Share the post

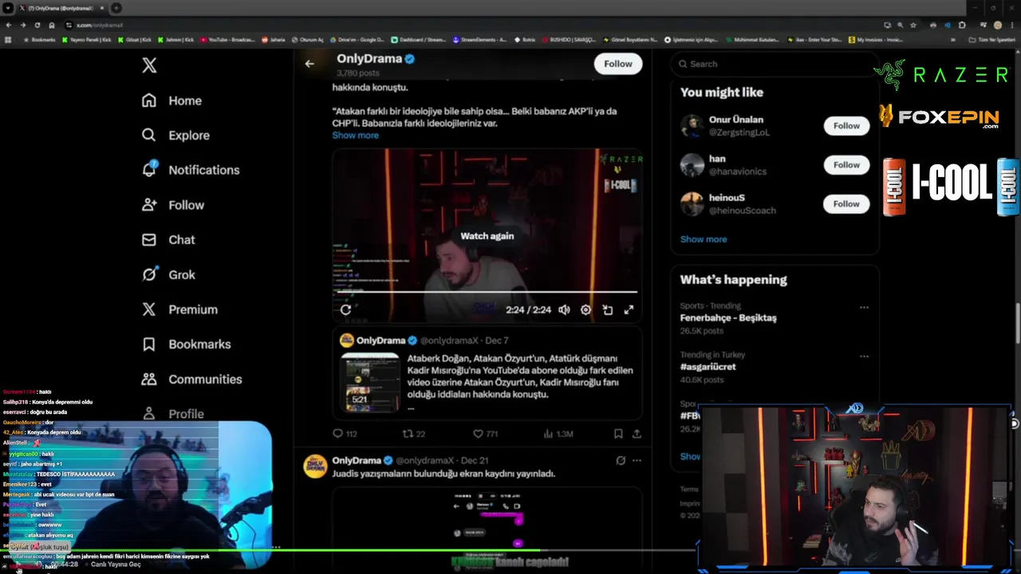tap(637, 434)
